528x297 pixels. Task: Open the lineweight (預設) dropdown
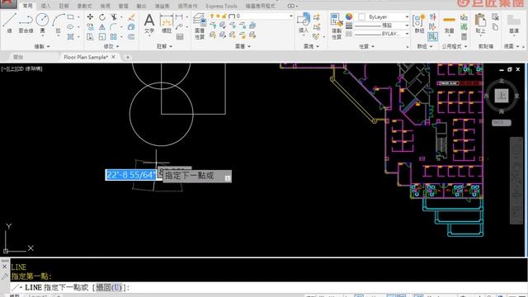click(407, 26)
